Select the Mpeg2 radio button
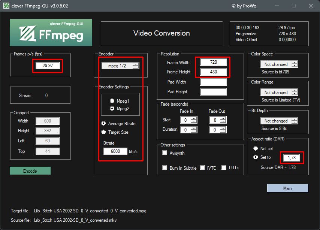The height and width of the screenshot is (230, 320). tap(112, 108)
